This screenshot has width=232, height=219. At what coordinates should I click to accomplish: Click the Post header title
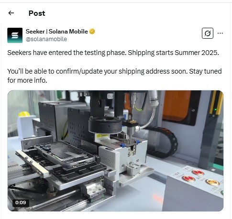(x=37, y=13)
